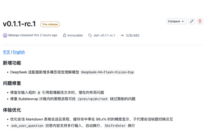
Task: Click the 新增功能 heading
Action: point(12,63)
